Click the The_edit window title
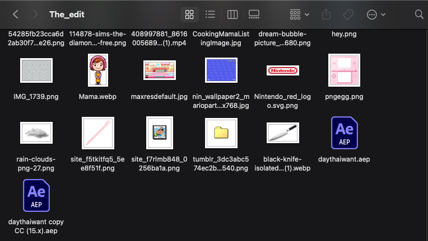428x241 pixels. pyautogui.click(x=67, y=15)
